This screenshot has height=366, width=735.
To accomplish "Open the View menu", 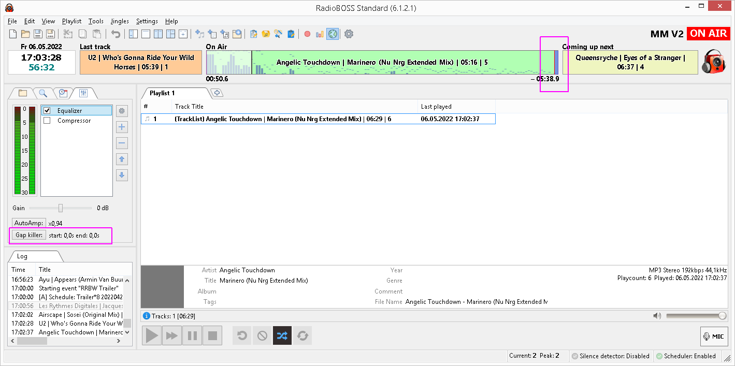I will click(48, 21).
